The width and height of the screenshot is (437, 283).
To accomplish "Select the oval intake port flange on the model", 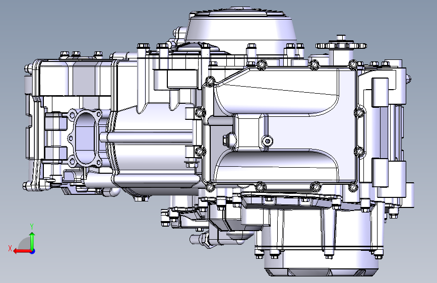I will click(x=86, y=138).
